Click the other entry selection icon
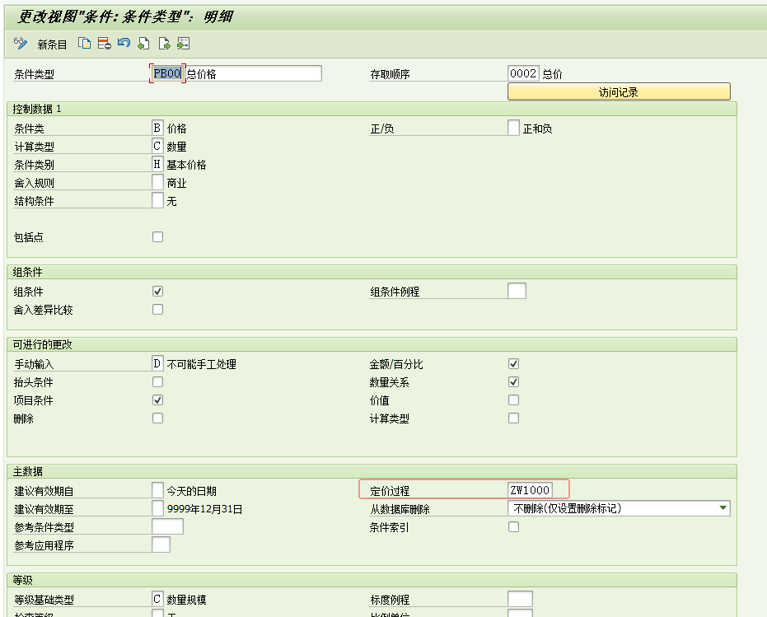Screen dimensions: 767x617 pyautogui.click(x=183, y=44)
